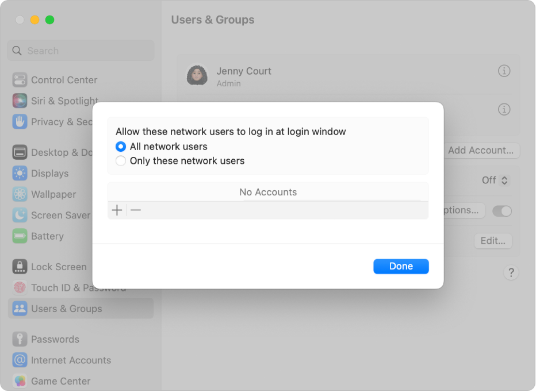Select the Battery icon in sidebar
The width and height of the screenshot is (536, 392).
click(x=20, y=236)
